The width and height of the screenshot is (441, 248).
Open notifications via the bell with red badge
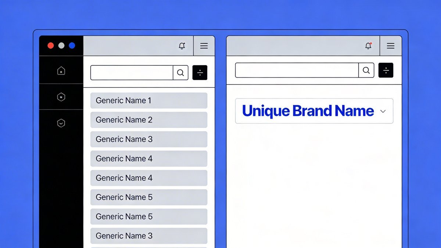(368, 46)
